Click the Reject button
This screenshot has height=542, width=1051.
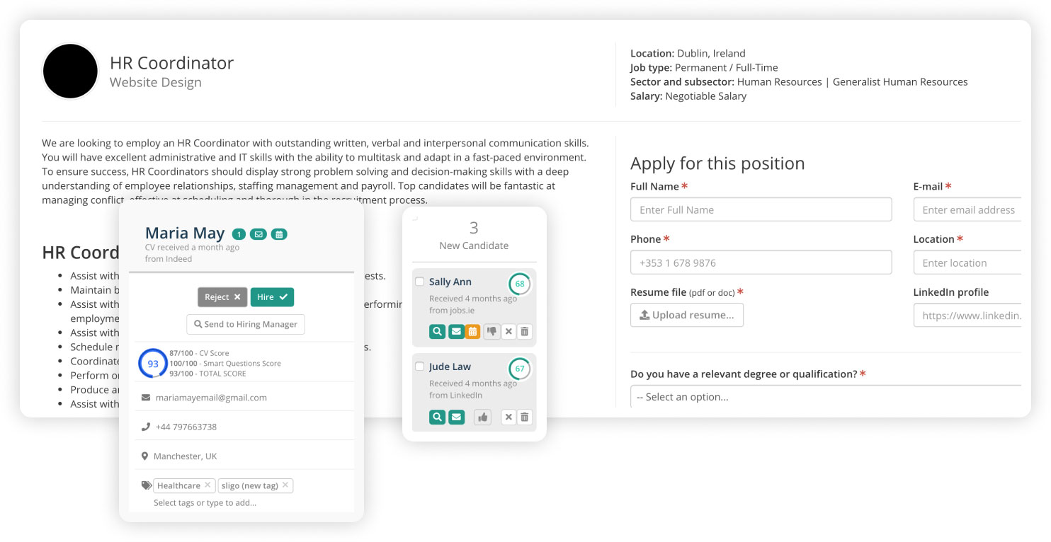(x=222, y=297)
